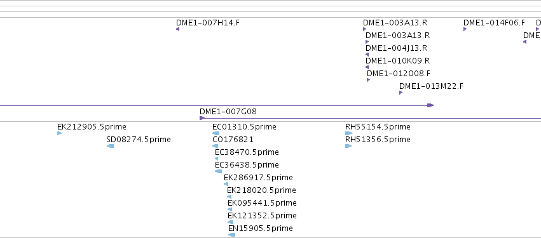Select the EC01310.5prime blue feature arrow
Screen dimensions: 541x238
(216, 133)
